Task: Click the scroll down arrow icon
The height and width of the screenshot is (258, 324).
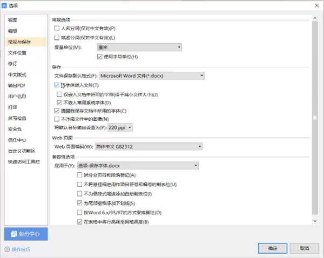Action: pyautogui.click(x=315, y=221)
